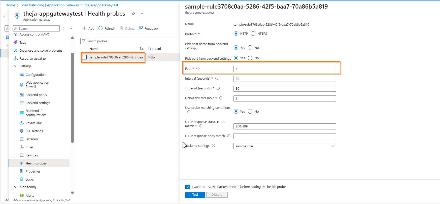The image size is (440, 204).
Task: Expand the portal menu with double-arrow button
Action: pos(4,16)
